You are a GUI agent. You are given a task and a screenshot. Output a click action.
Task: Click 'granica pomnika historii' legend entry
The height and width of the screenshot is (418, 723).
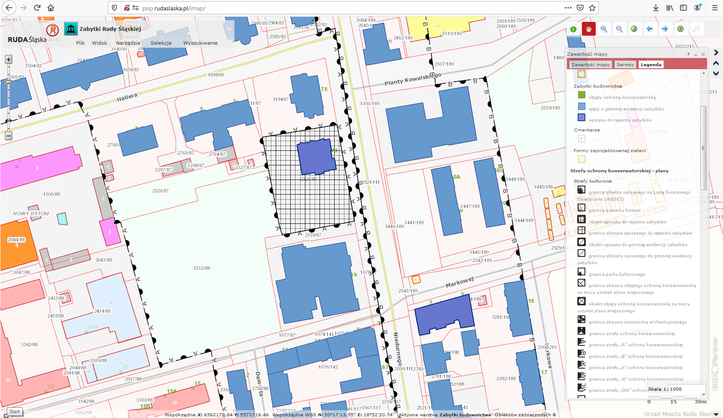point(614,211)
